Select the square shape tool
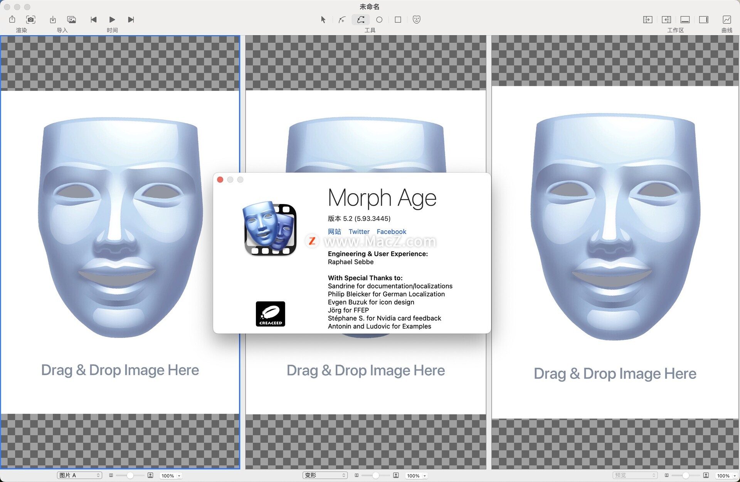This screenshot has height=482, width=740. pos(398,20)
